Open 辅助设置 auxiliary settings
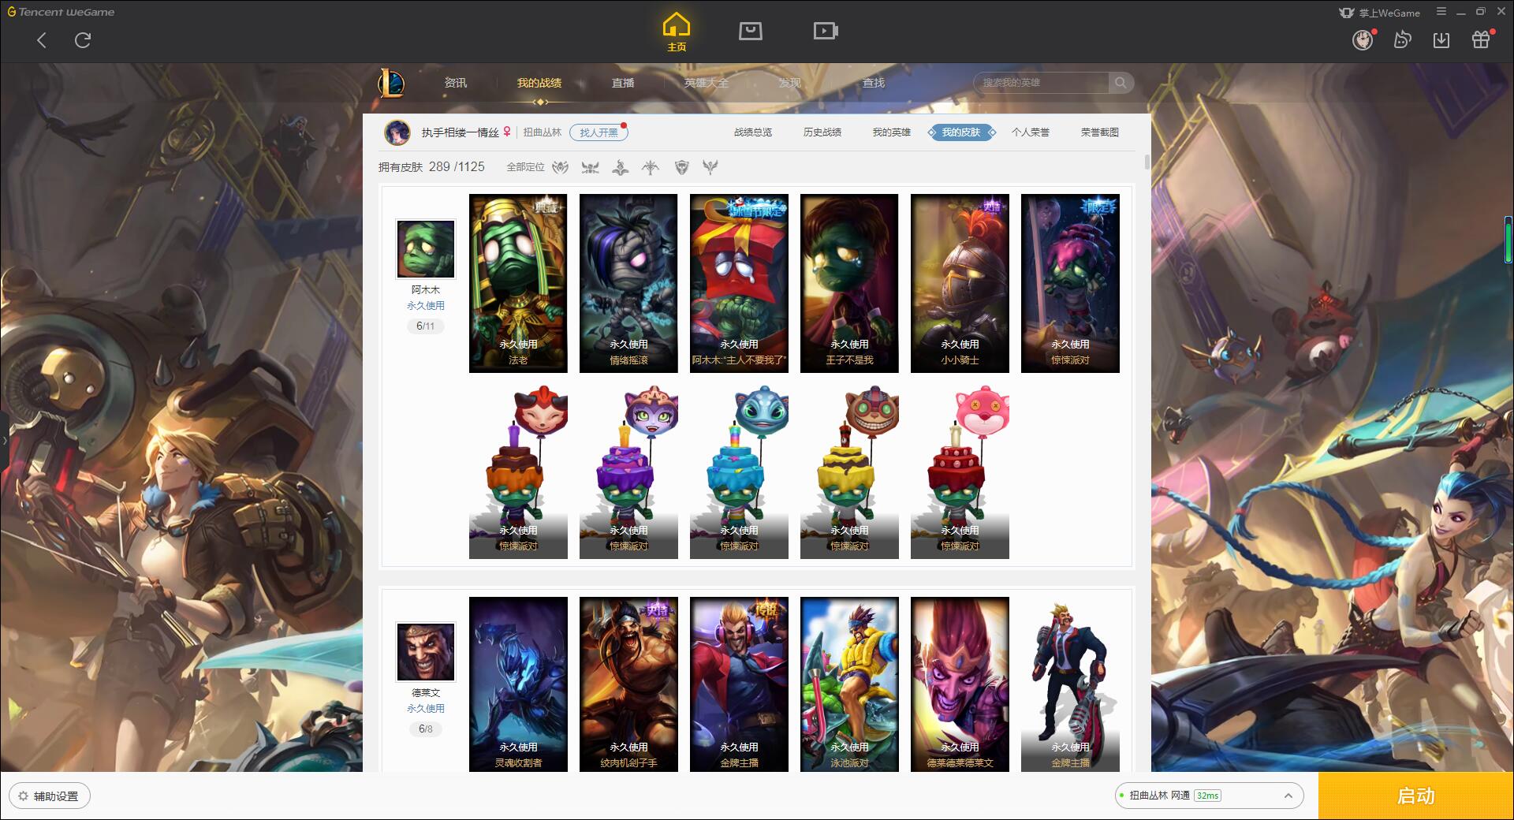1514x820 pixels. coord(49,796)
